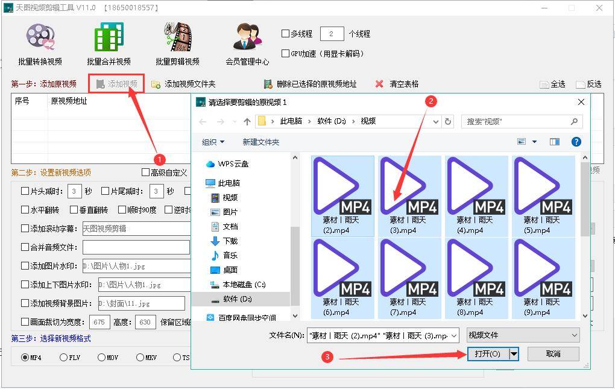Click the blue help question icon

coord(576,142)
